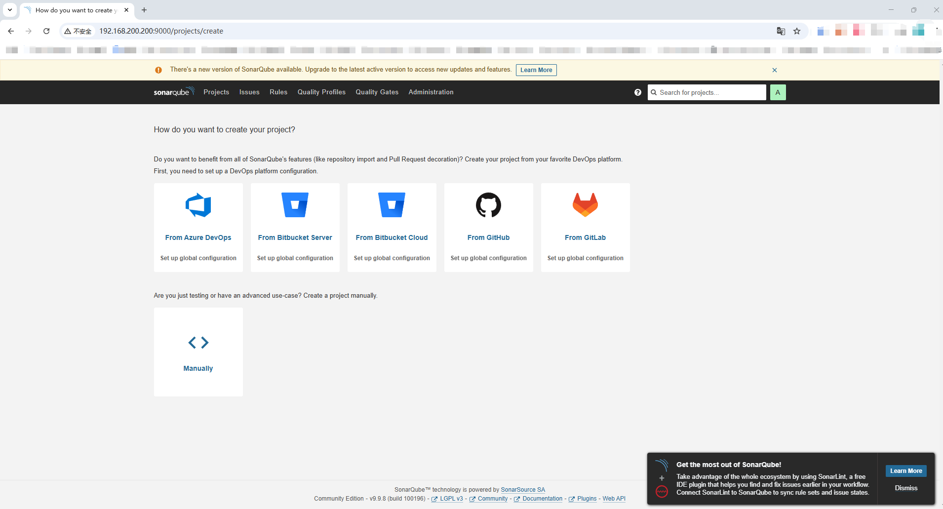Open the Rules menu item
Screen dimensions: 943x509
(278, 92)
